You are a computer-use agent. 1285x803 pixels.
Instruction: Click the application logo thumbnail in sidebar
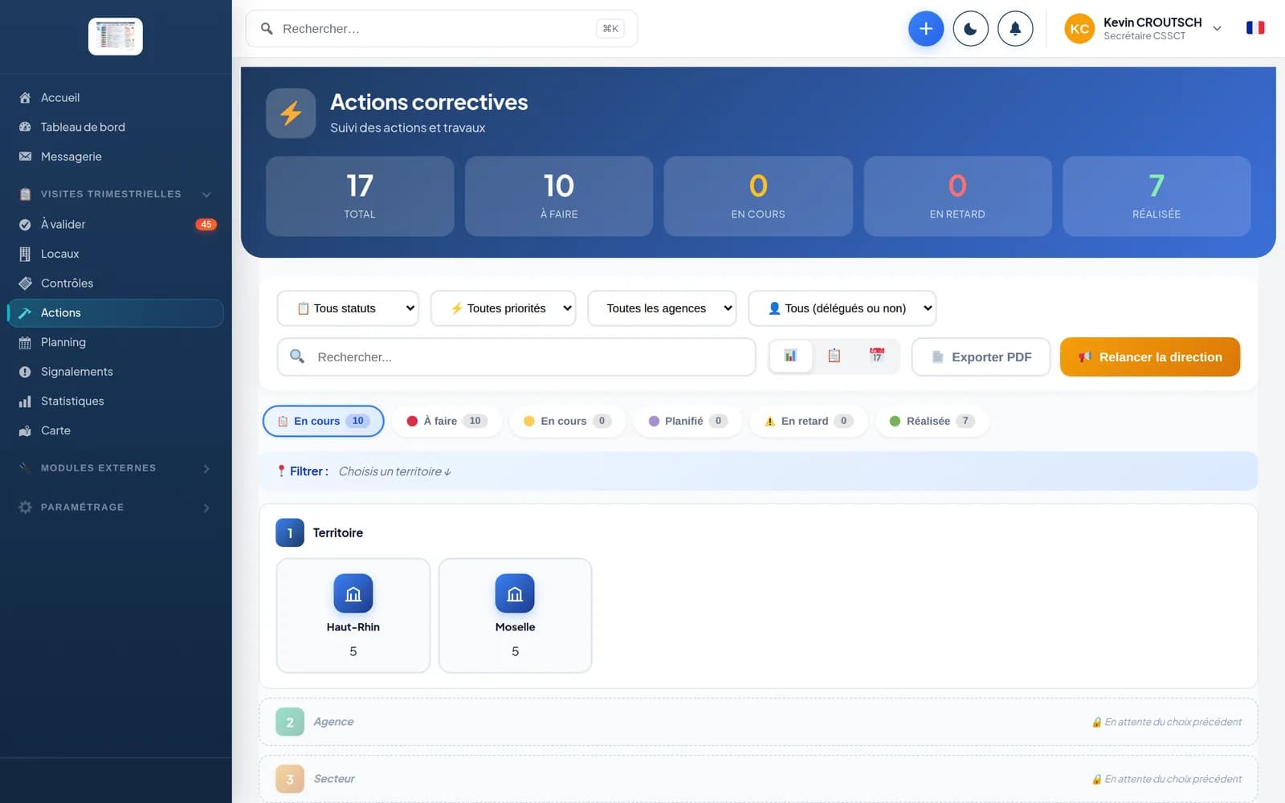pyautogui.click(x=116, y=36)
